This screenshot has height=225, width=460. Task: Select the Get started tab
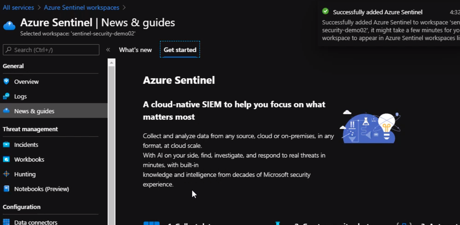click(x=180, y=50)
